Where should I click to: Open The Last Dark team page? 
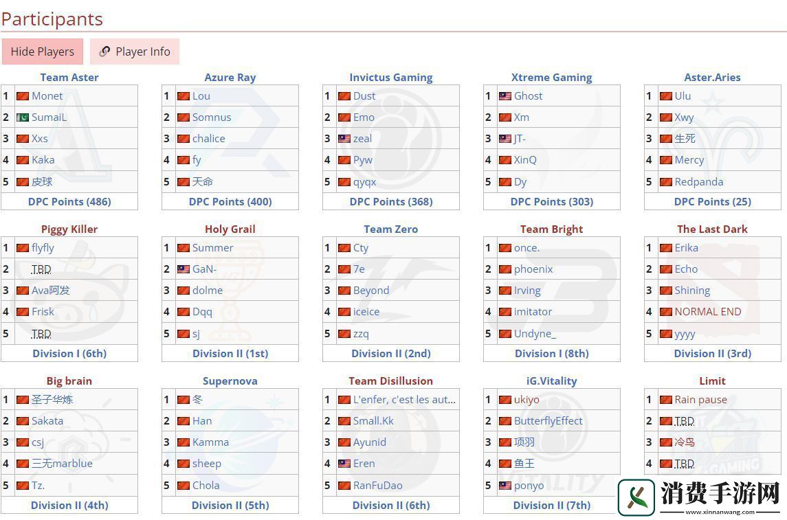[x=712, y=229]
